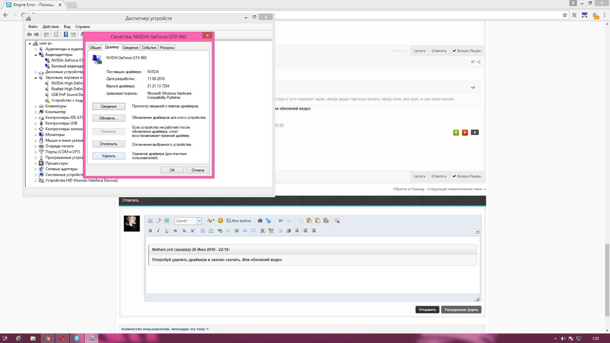
Task: Insert Twitter embed icon
Action: click(x=263, y=231)
